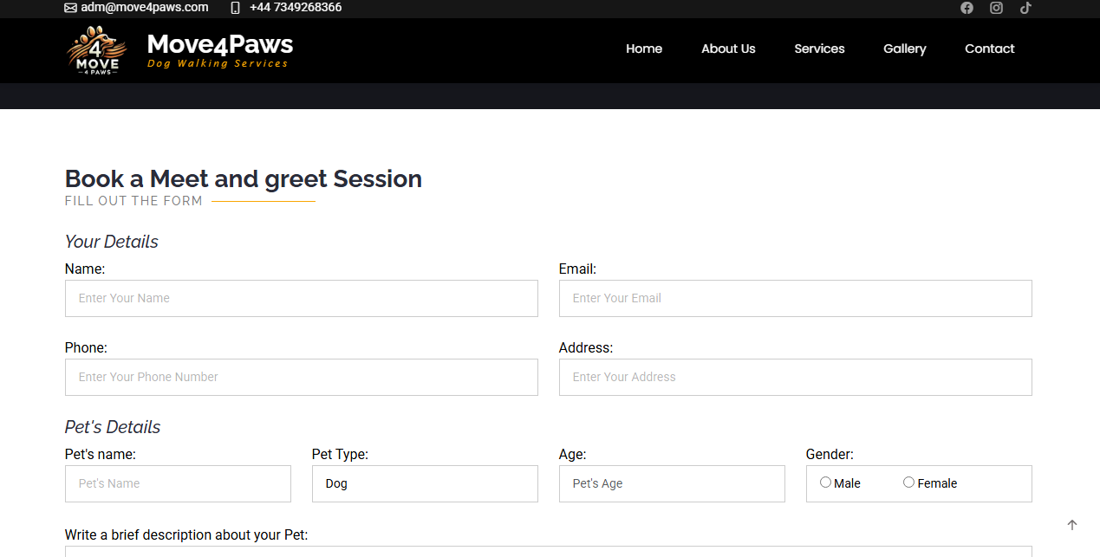Navigate to the Services menu

pos(819,49)
